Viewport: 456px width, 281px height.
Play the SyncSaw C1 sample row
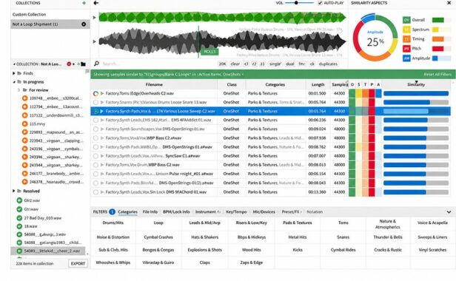point(102,156)
